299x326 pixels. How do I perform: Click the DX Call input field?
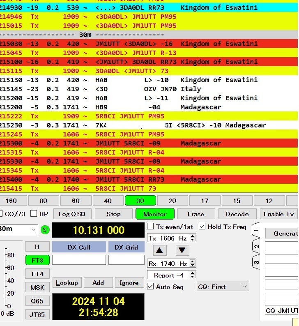point(79,260)
